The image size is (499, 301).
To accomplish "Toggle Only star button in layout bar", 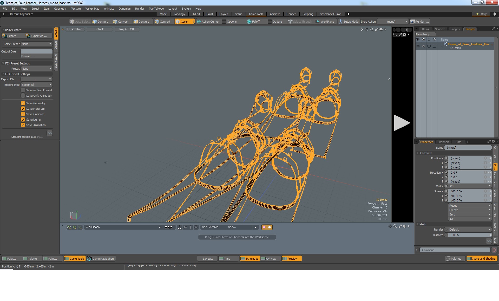I will tap(481, 14).
